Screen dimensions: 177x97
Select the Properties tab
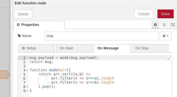[39, 25]
